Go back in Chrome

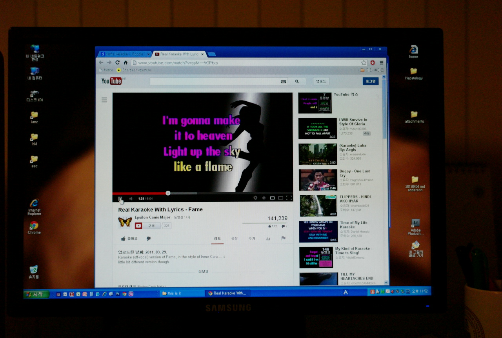[101, 63]
